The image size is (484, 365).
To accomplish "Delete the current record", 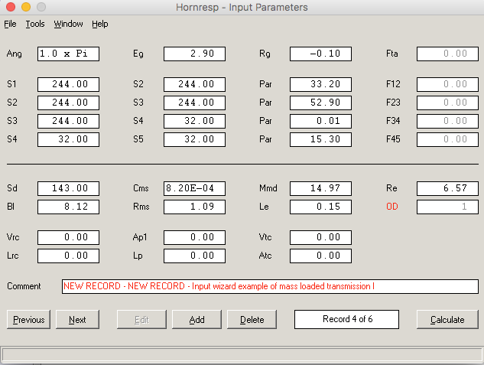I will coord(252,320).
